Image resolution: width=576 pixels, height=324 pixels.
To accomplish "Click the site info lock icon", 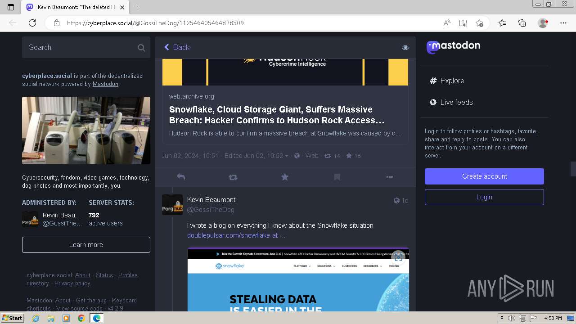I will click(x=57, y=23).
